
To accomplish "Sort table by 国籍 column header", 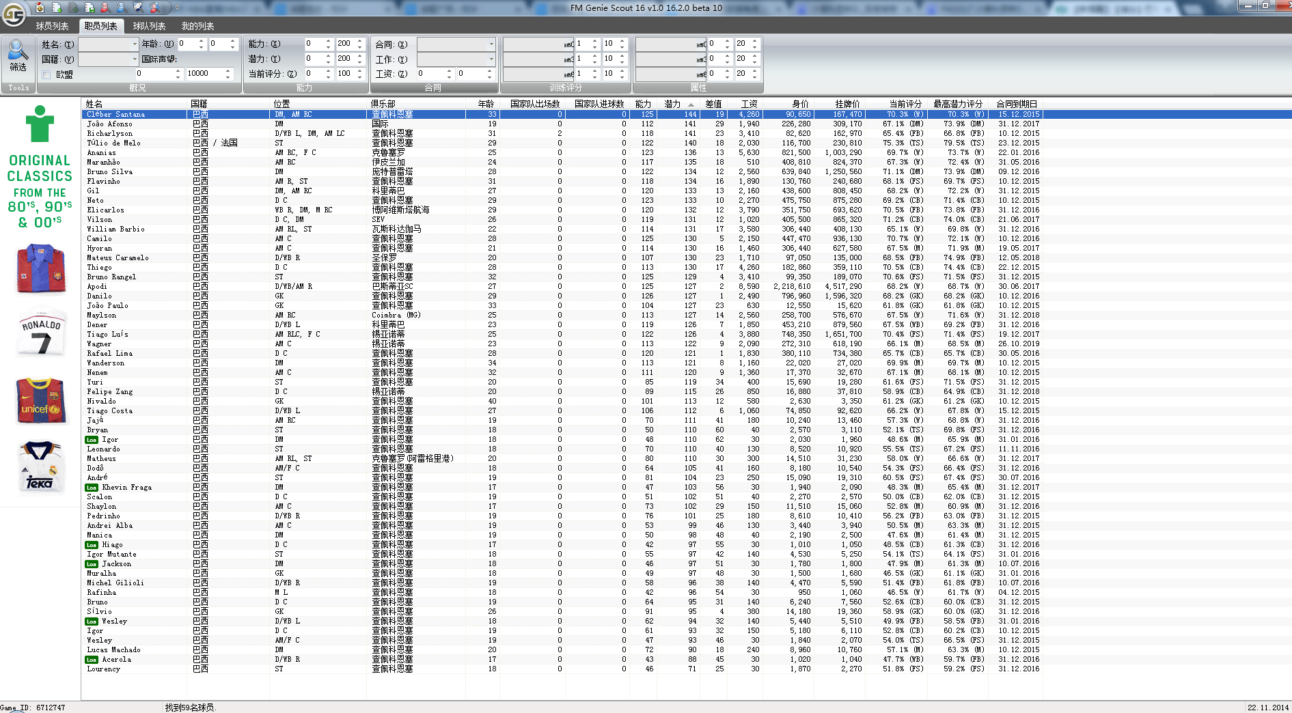I will pos(229,104).
